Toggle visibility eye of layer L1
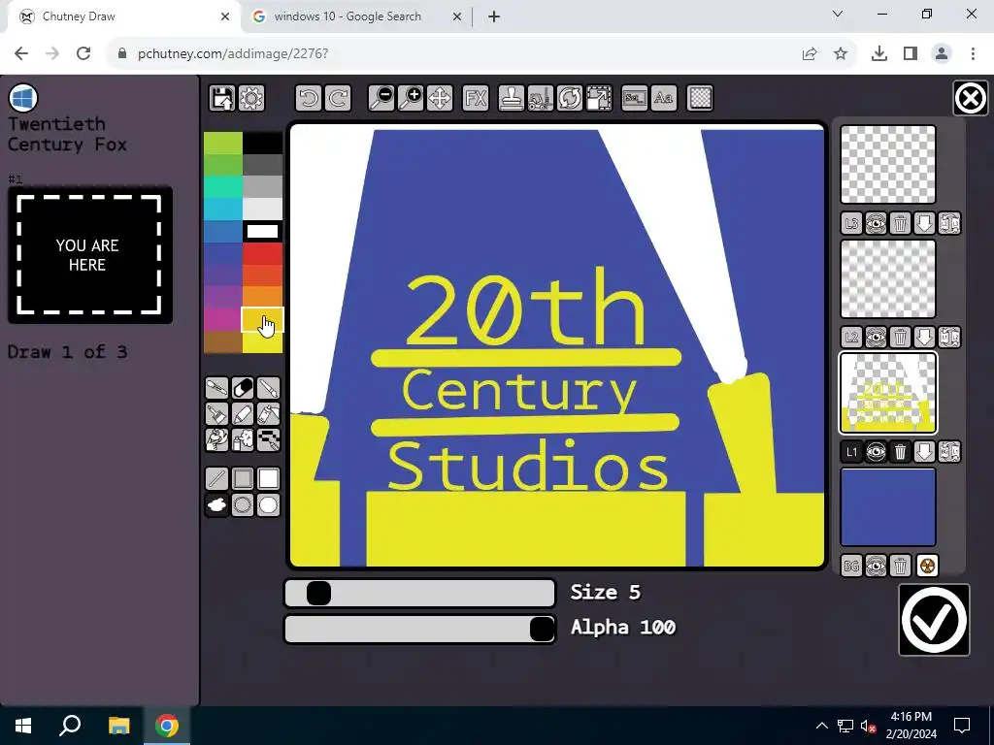 [x=877, y=452]
